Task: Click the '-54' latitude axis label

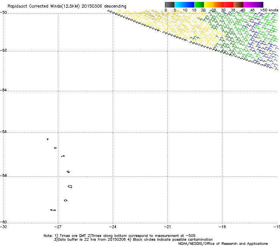Action: 3,90
